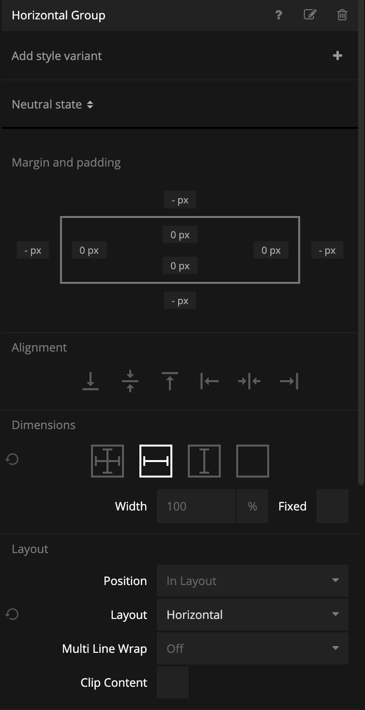Click the help question mark icon
The height and width of the screenshot is (710, 365).
278,15
